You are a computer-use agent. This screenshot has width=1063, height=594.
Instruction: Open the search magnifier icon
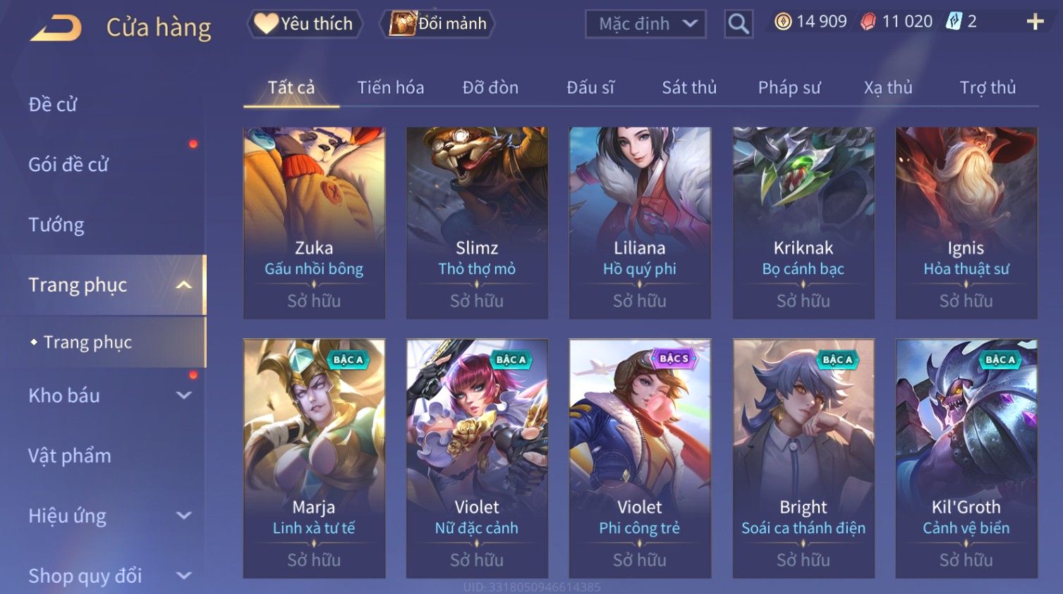(x=739, y=24)
